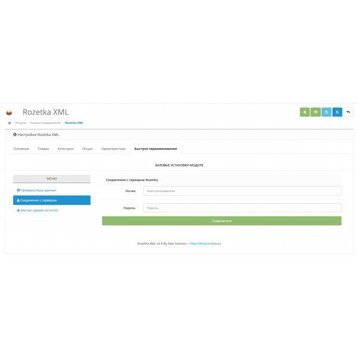358x358 pixels.
Task: Open the Каналы продвижения breadcrumb link
Action: pos(46,123)
